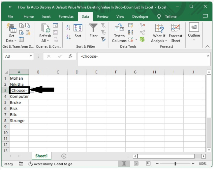
Task: Click the Reapply filter icon
Action: tap(103, 33)
